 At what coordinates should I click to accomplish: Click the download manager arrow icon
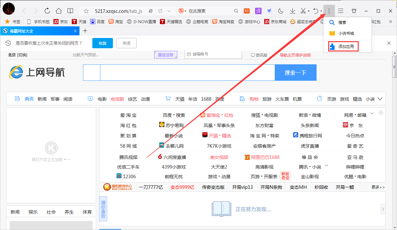pos(292,11)
